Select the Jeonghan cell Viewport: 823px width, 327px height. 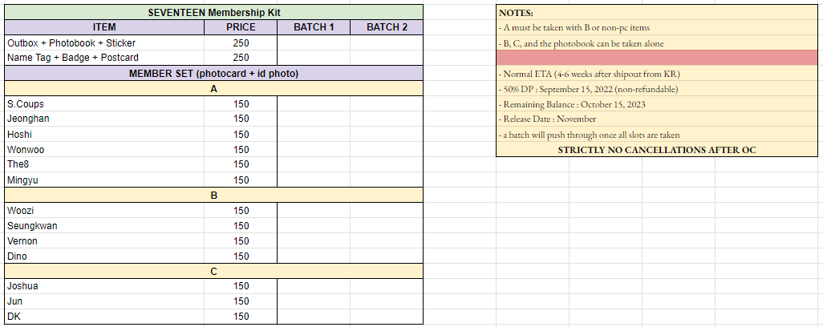pyautogui.click(x=104, y=119)
